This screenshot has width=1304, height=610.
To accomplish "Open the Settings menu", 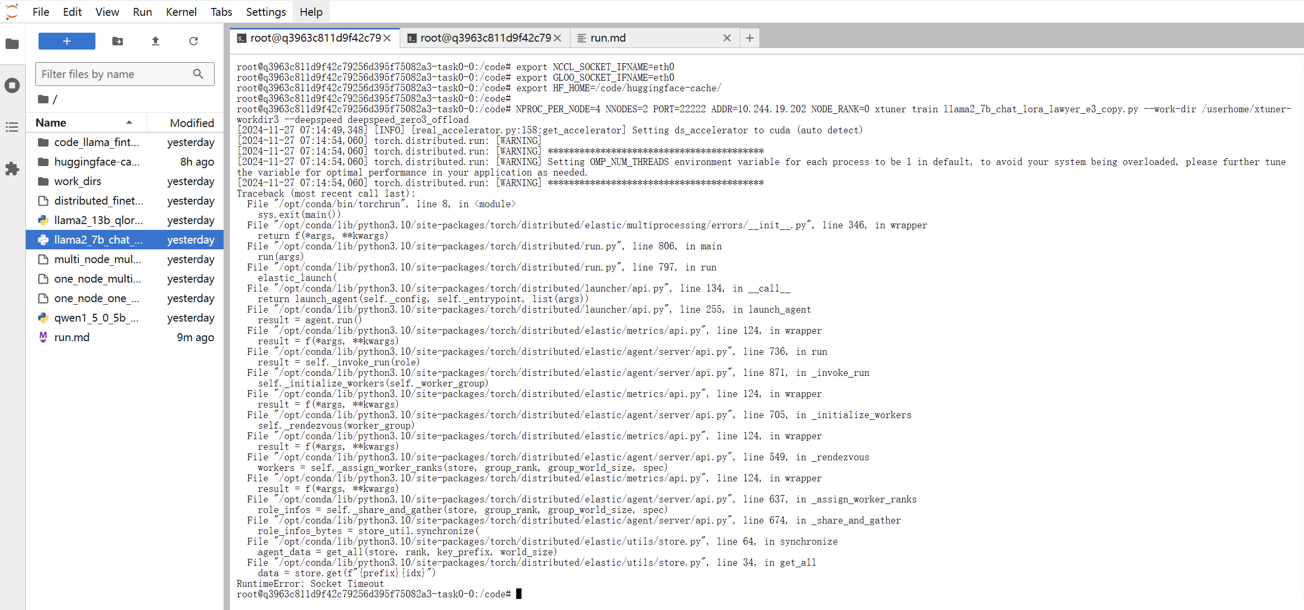I will [266, 12].
